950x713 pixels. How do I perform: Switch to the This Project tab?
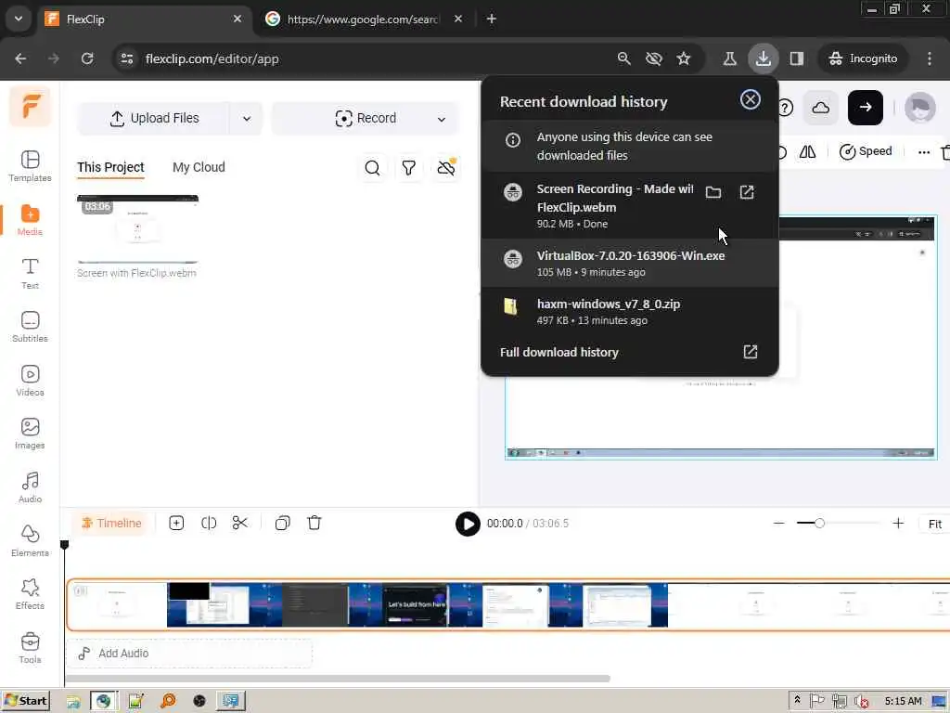(110, 167)
